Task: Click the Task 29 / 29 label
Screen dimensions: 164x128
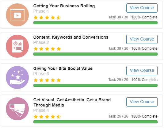Action: tap(118, 80)
